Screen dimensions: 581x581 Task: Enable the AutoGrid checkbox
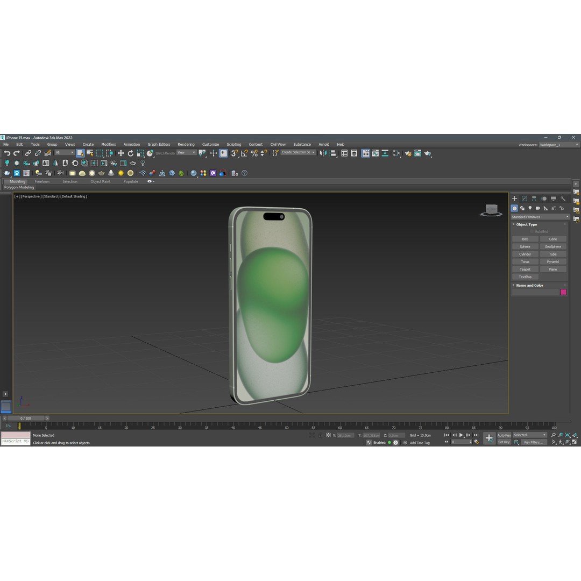[531, 231]
